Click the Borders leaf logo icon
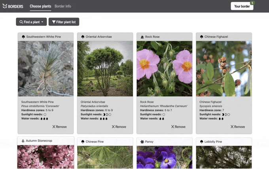This screenshot has height=169, width=269. pyautogui.click(x=5, y=6)
